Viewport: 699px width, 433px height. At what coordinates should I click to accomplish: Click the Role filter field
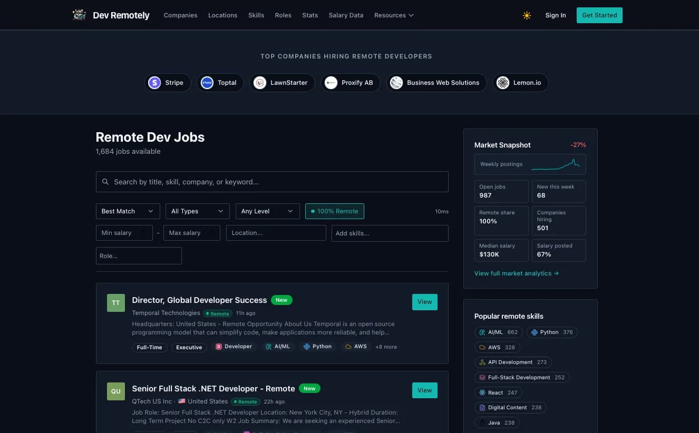click(139, 256)
